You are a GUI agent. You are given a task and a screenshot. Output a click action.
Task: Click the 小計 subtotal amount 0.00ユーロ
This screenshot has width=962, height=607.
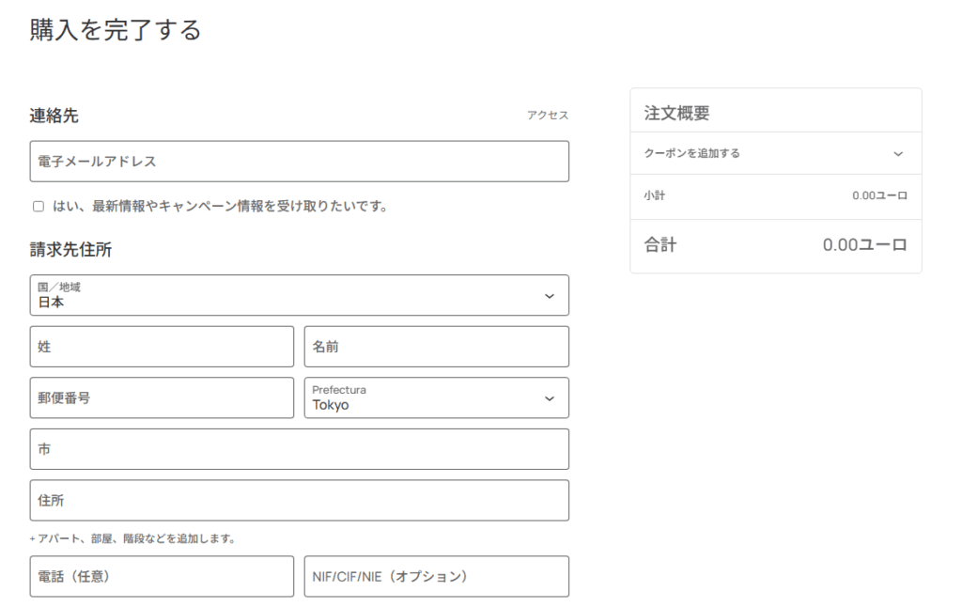(x=879, y=195)
